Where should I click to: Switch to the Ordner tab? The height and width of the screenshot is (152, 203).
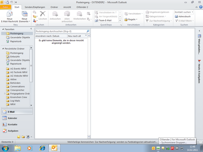click(54, 7)
